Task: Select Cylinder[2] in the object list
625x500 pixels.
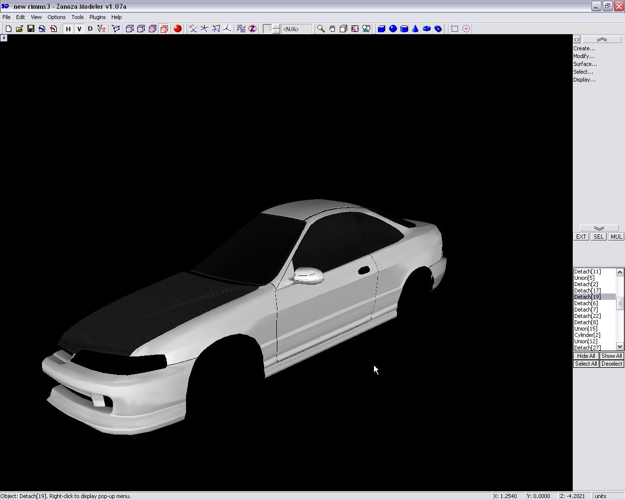Action: click(587, 335)
